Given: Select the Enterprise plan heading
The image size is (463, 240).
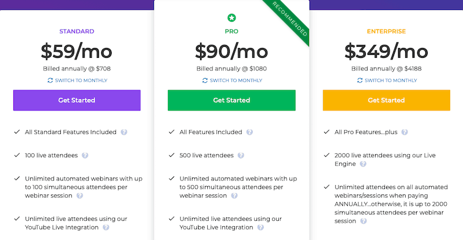Looking at the screenshot, I should pyautogui.click(x=386, y=31).
